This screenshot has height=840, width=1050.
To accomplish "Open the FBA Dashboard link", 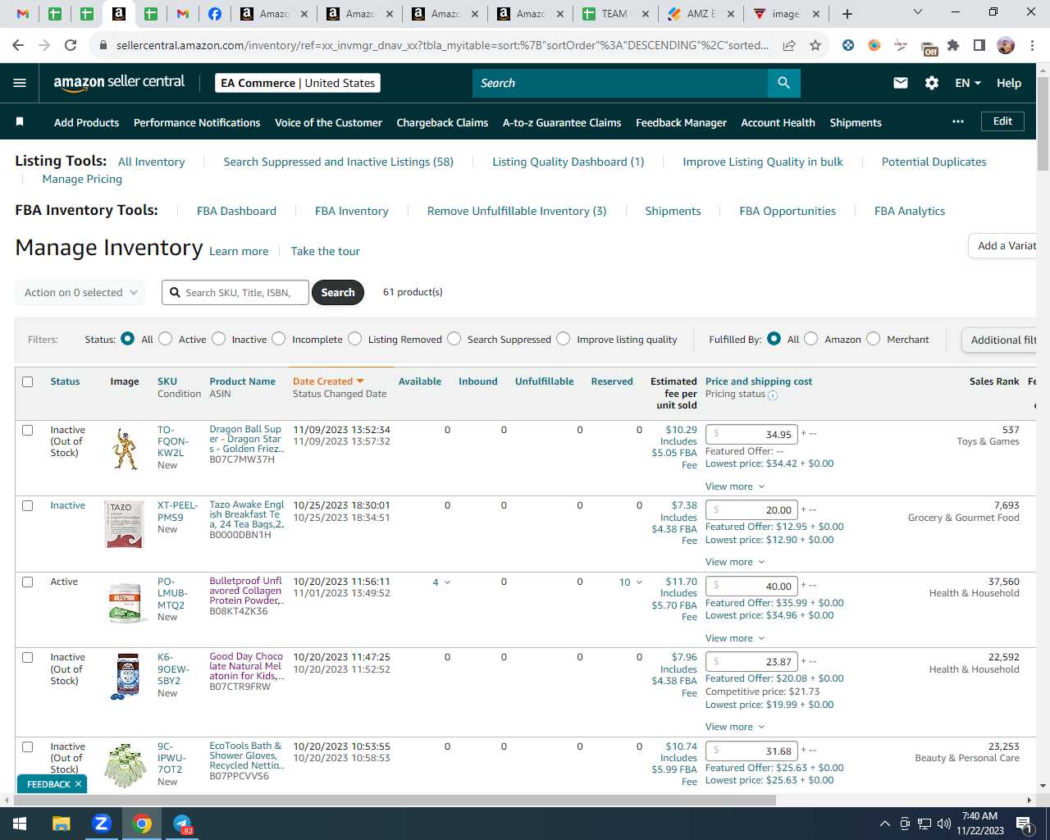I will 236,211.
